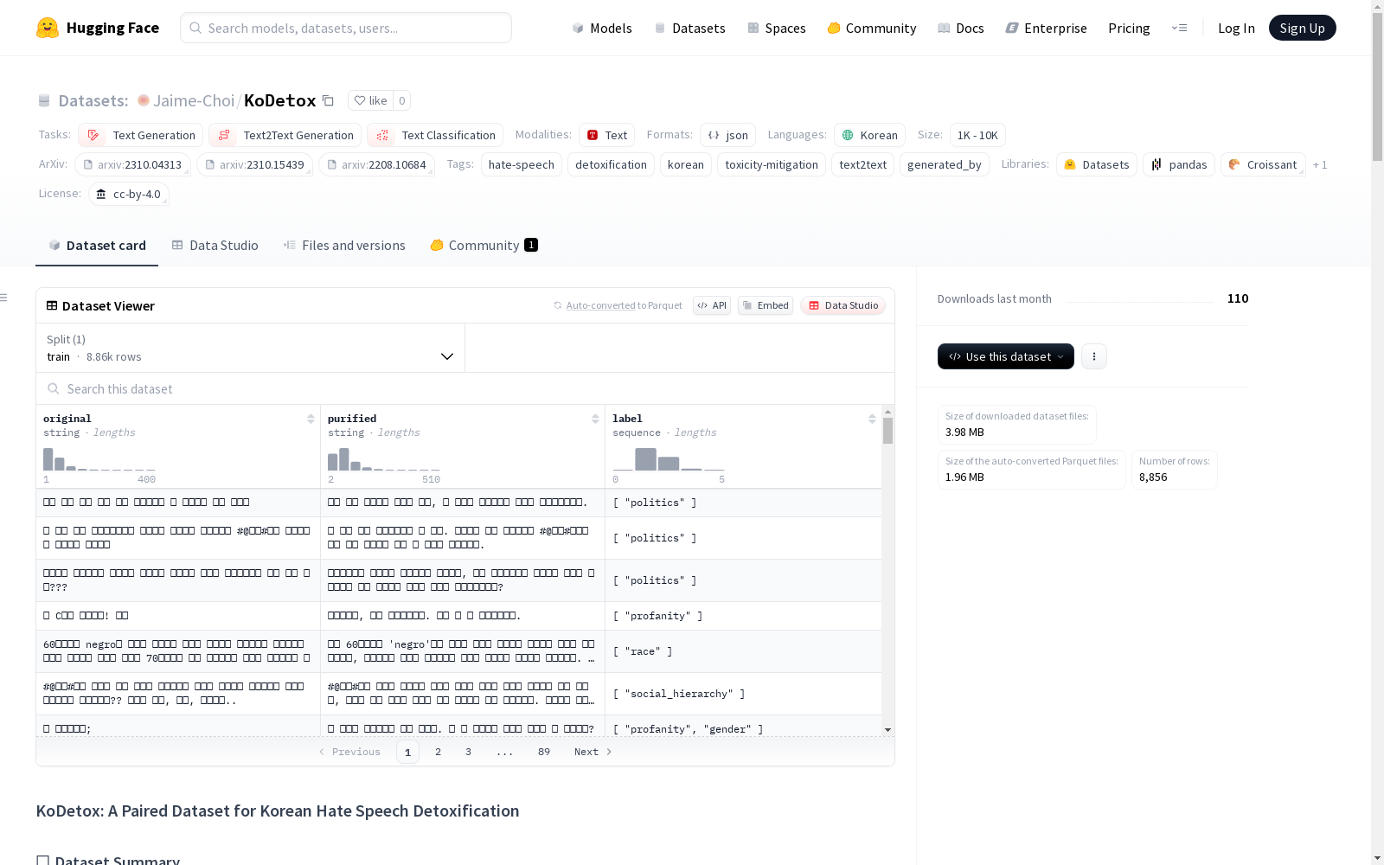Expand the Split train dropdown
Screen dimensions: 1384x865
(x=251, y=348)
